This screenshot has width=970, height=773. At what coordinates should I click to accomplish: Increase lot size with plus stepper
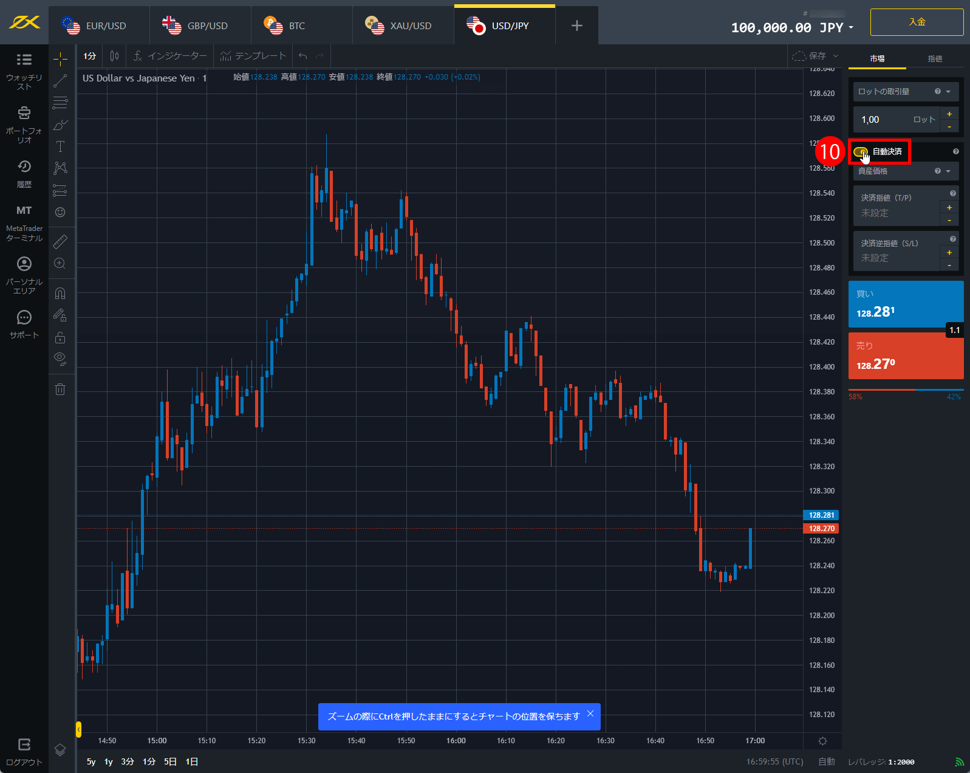(949, 114)
